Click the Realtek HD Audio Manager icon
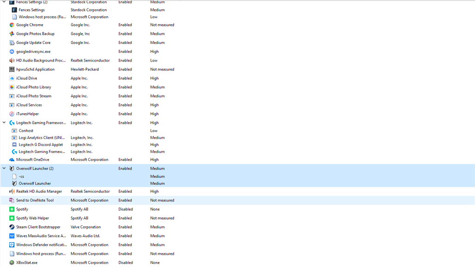The height and width of the screenshot is (267, 475). [x=12, y=191]
